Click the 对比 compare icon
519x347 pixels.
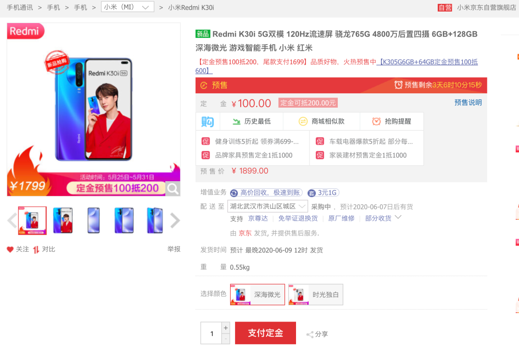coord(36,249)
